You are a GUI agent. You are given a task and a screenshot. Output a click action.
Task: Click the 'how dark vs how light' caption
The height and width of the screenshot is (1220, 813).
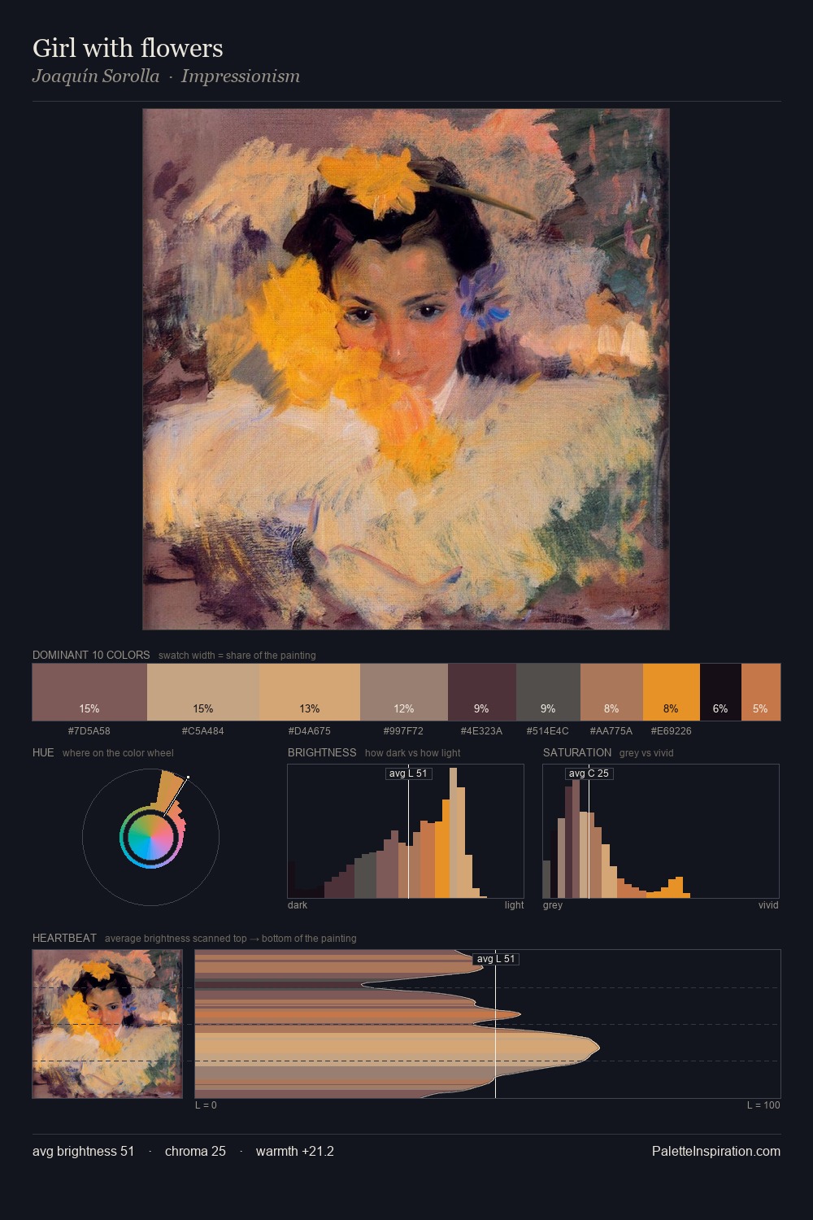pyautogui.click(x=413, y=752)
